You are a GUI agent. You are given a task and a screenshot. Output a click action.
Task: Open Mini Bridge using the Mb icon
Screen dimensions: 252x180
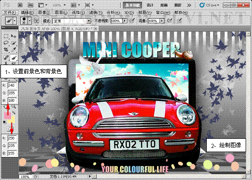point(31,5)
